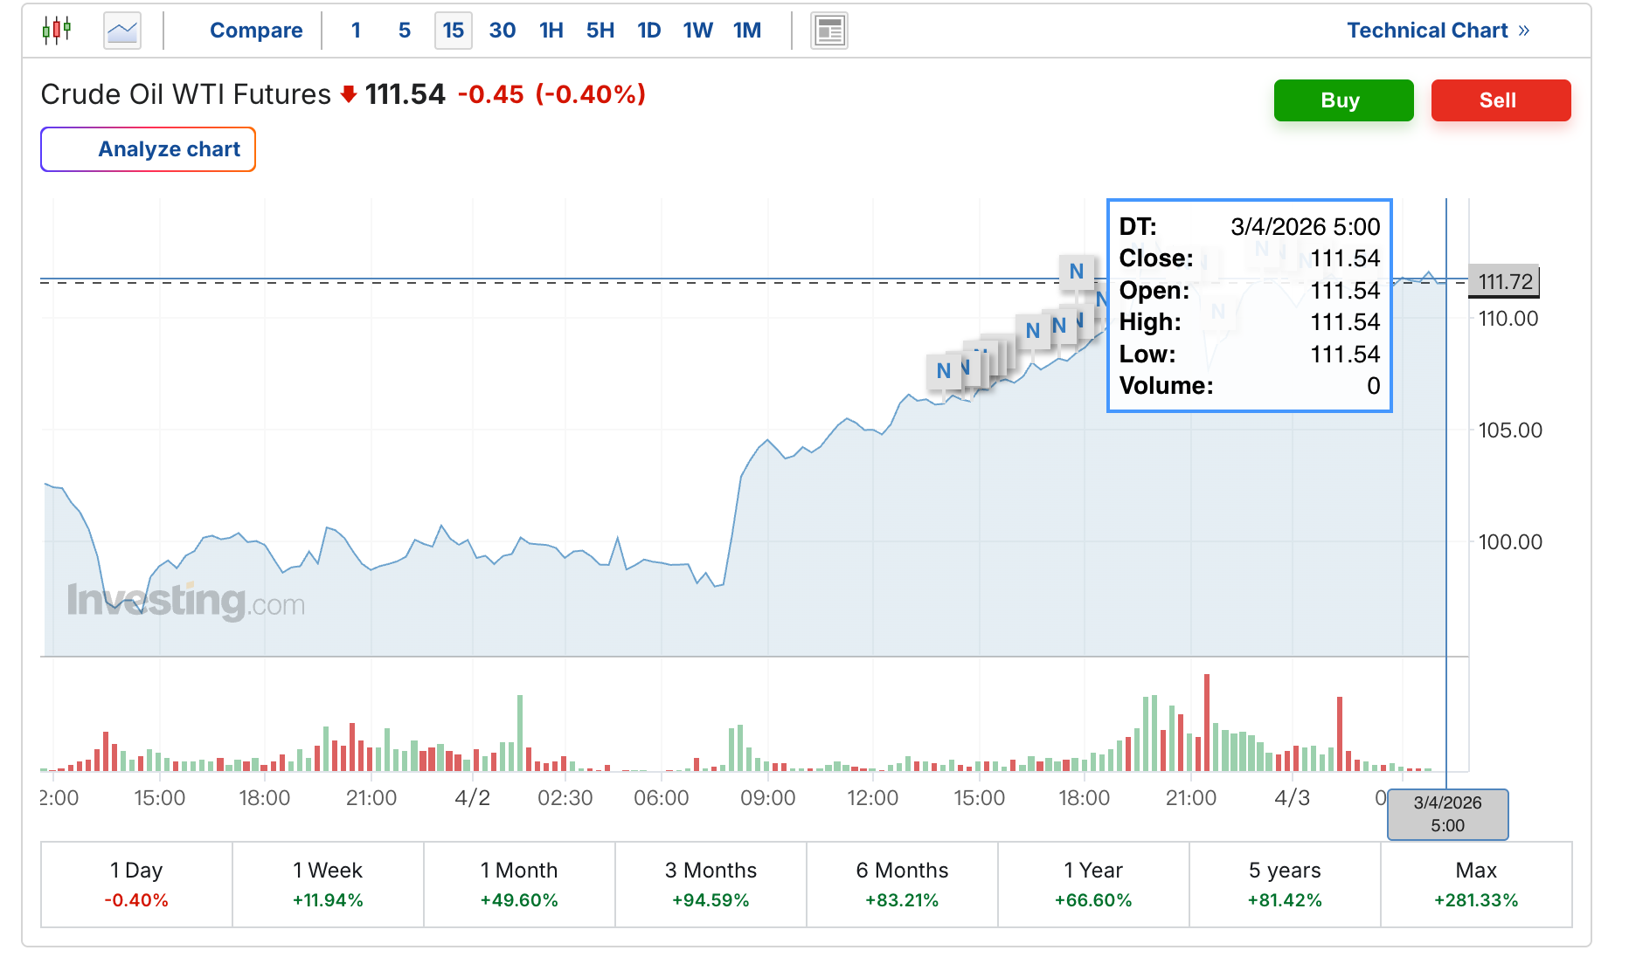The width and height of the screenshot is (1629, 964).
Task: Select the 5-minute interval
Action: (x=405, y=31)
